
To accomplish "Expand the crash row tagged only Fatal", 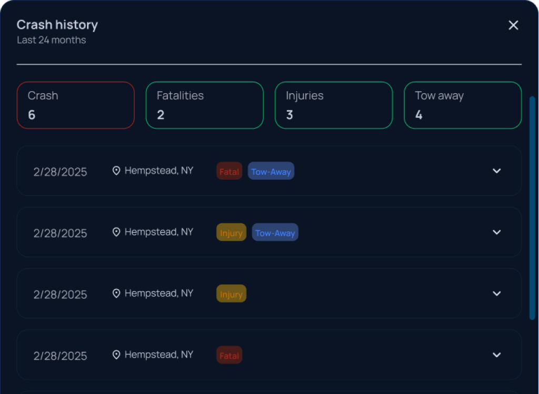I will (496, 355).
